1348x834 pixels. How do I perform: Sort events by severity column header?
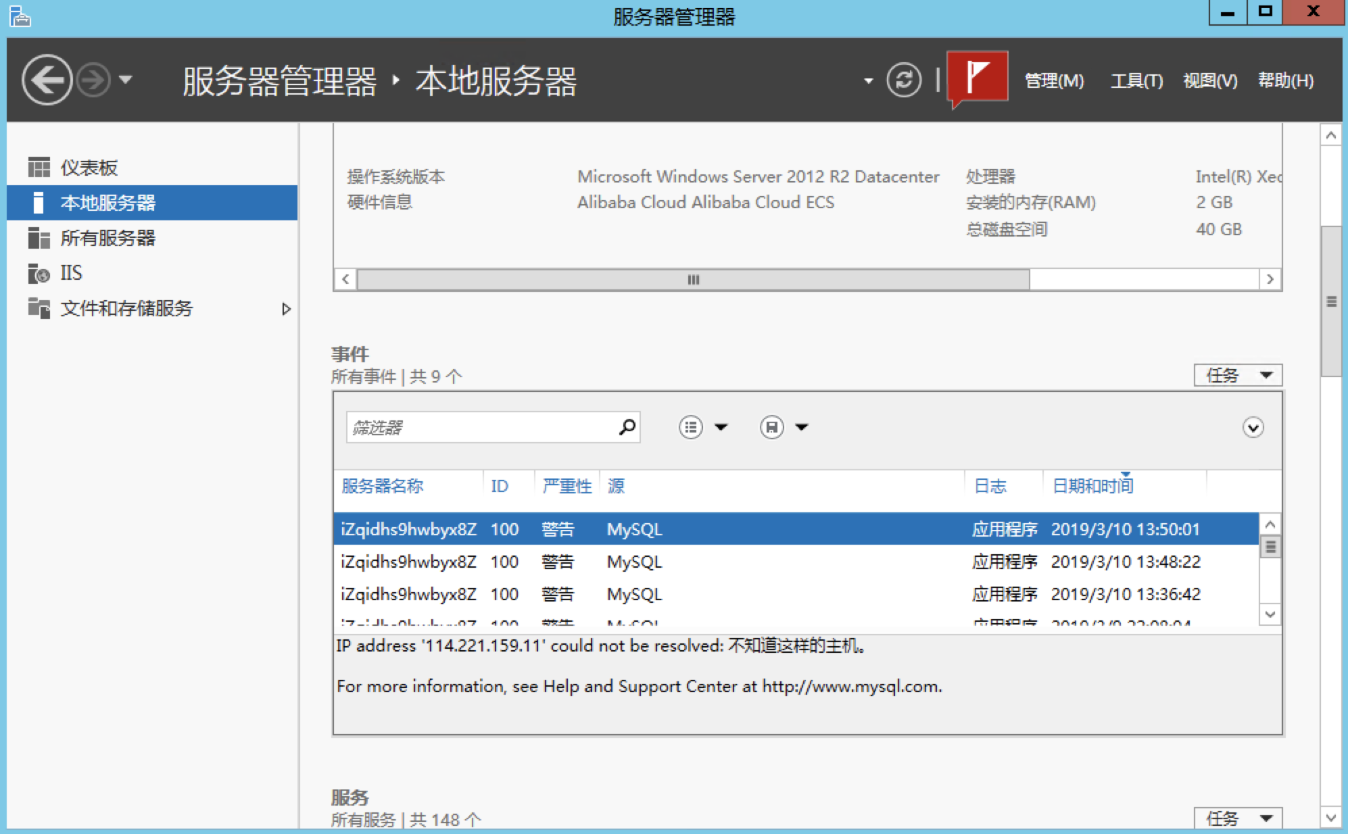coord(567,486)
